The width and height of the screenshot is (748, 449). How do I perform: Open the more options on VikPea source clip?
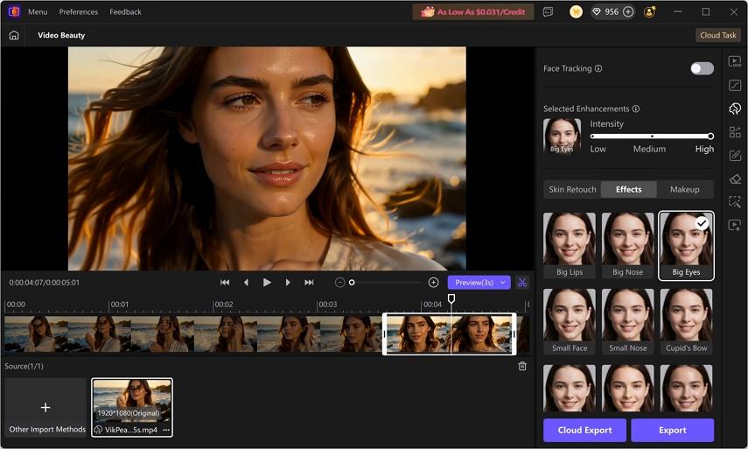click(166, 430)
